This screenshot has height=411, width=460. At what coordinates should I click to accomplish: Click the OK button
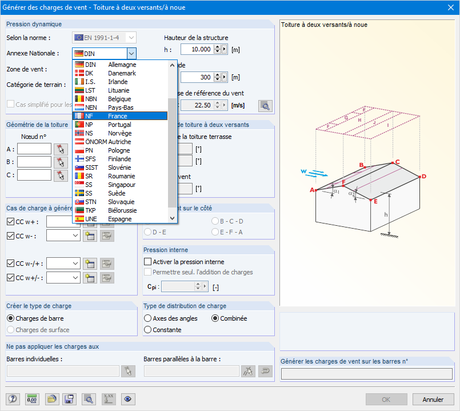pyautogui.click(x=386, y=400)
